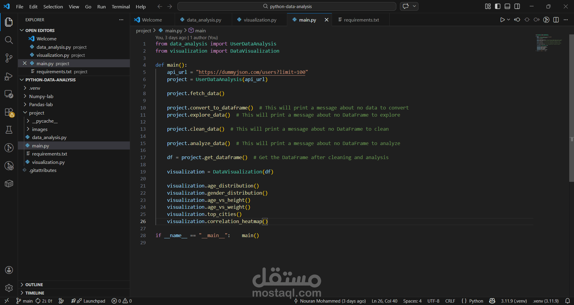Open the dummyjson.com URL link in code
The height and width of the screenshot is (305, 574).
click(252, 72)
